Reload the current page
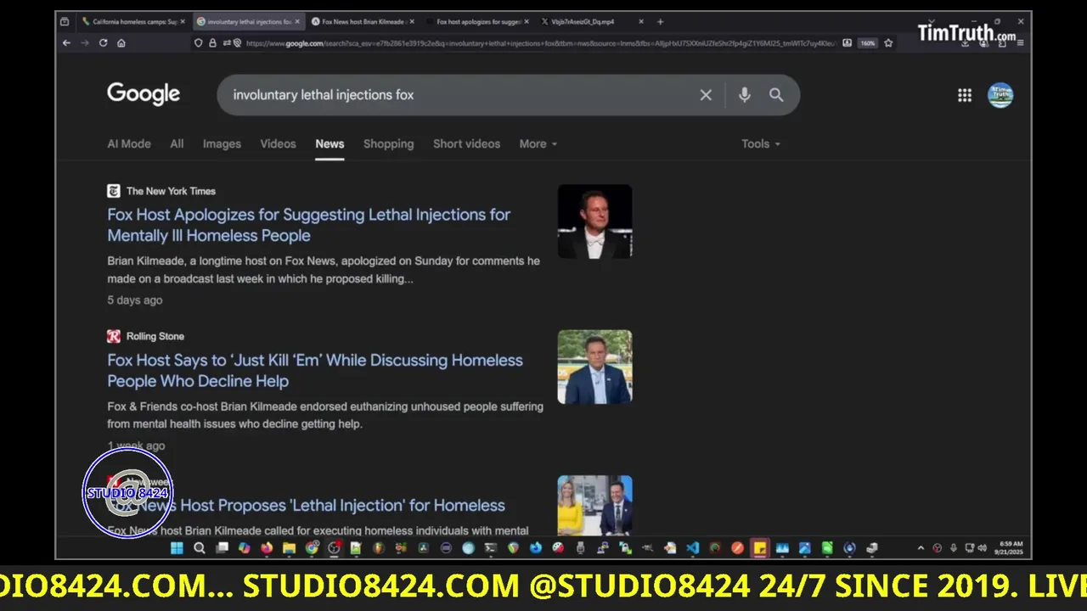 tap(103, 43)
